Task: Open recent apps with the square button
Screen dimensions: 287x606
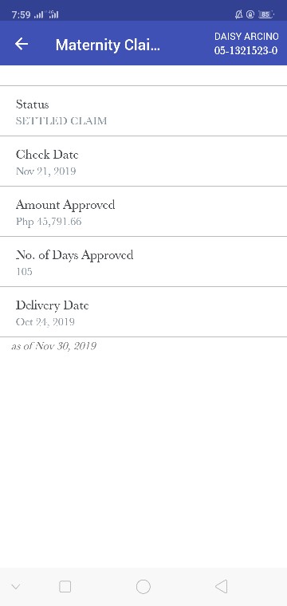Action: pyautogui.click(x=65, y=587)
